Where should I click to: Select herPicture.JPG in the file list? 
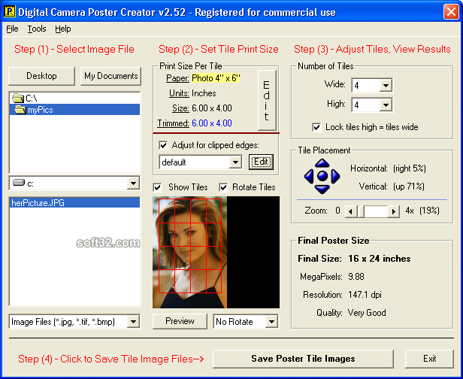(74, 202)
